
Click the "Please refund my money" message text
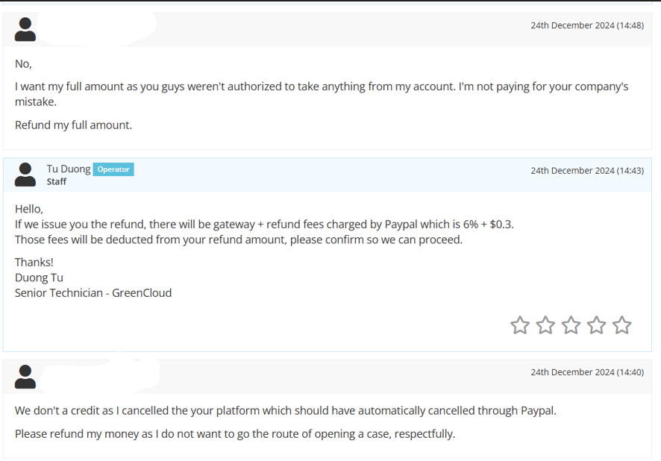(235, 434)
